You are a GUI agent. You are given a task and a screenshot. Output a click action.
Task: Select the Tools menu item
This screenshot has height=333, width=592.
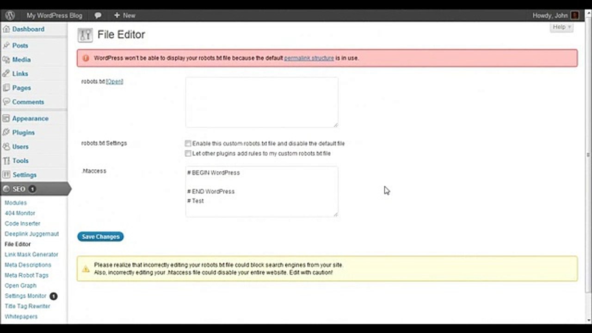pos(20,160)
